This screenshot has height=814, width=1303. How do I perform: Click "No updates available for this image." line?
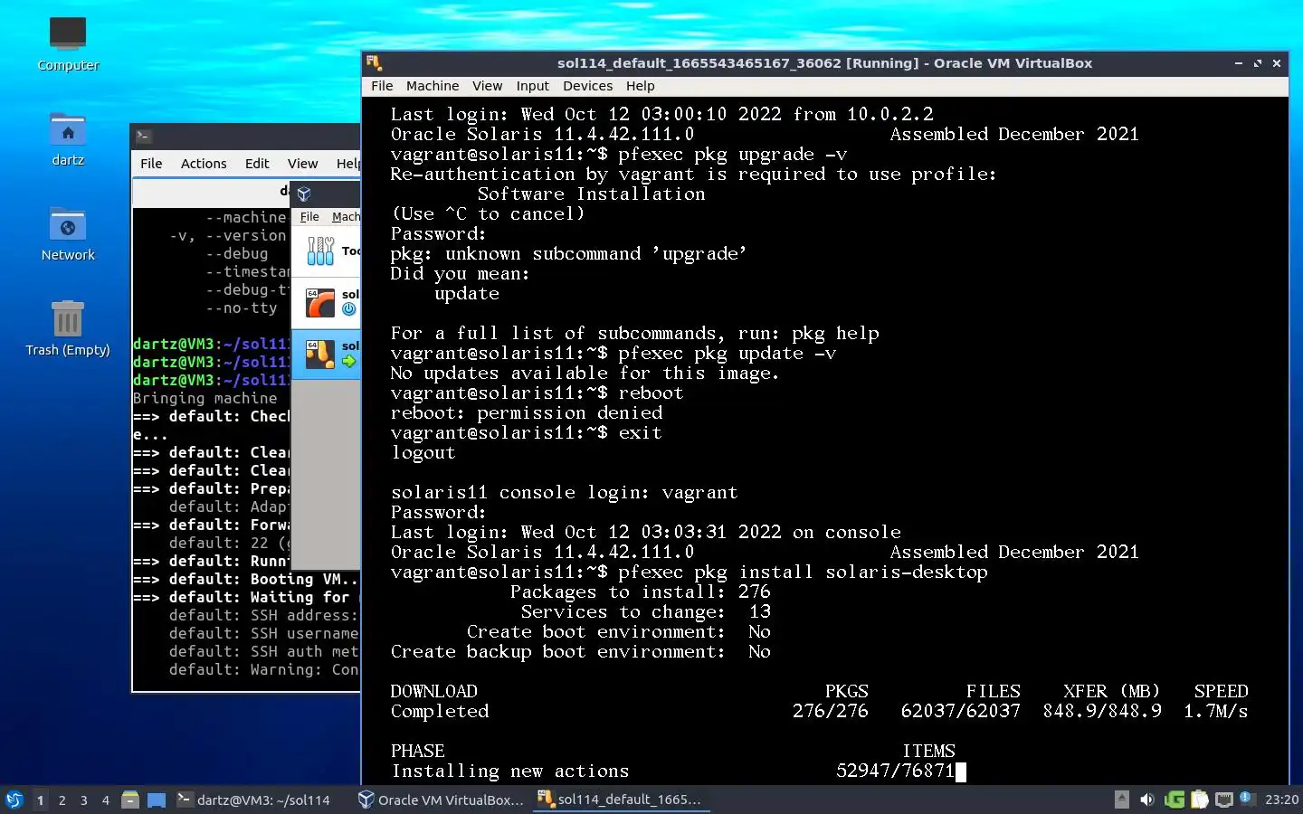pyautogui.click(x=585, y=373)
